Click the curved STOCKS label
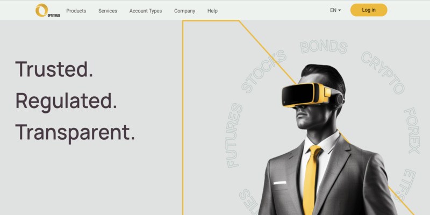 pos(264,71)
